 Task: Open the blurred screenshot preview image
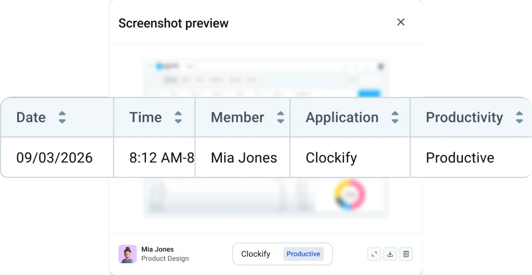tap(266, 138)
